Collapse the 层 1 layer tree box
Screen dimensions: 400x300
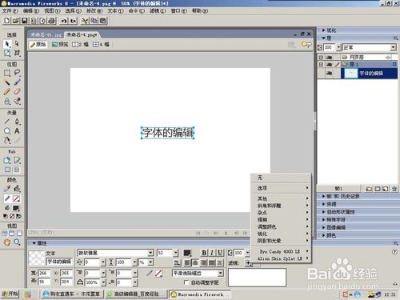(321, 64)
